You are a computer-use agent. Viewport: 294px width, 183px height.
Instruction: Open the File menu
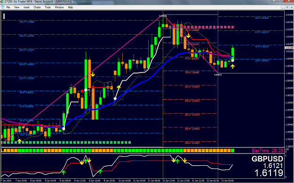click(x=8, y=7)
